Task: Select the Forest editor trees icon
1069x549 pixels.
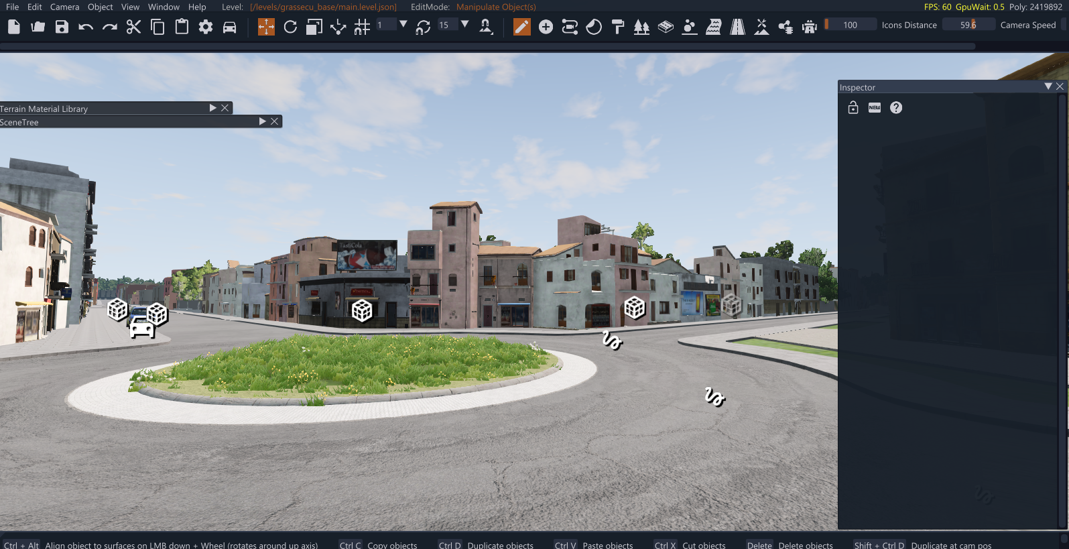Action: tap(642, 27)
